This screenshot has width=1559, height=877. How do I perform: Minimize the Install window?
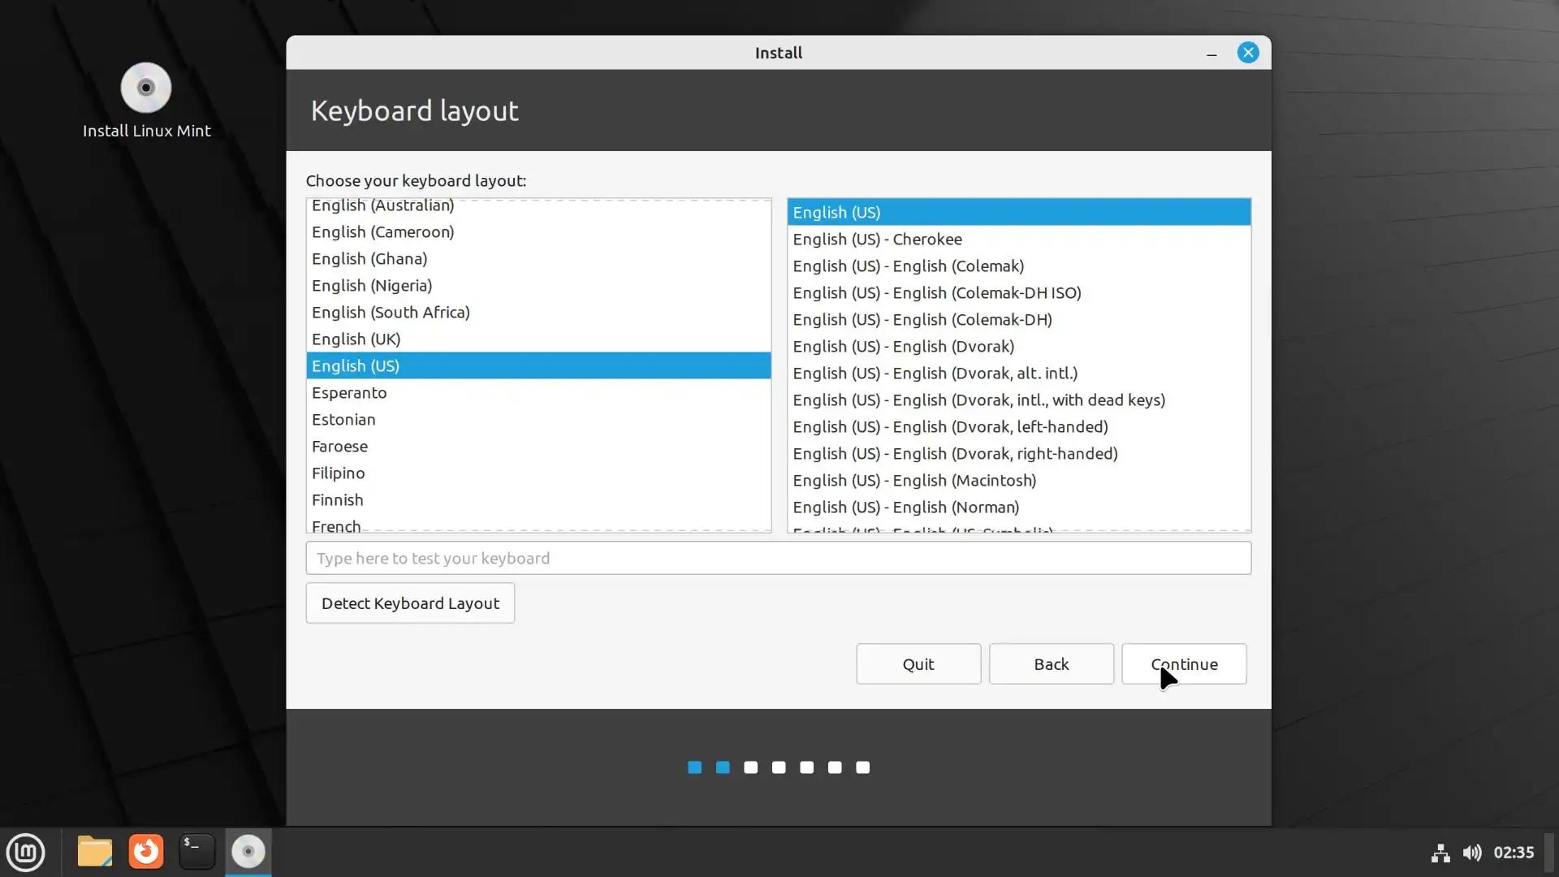[1211, 54]
